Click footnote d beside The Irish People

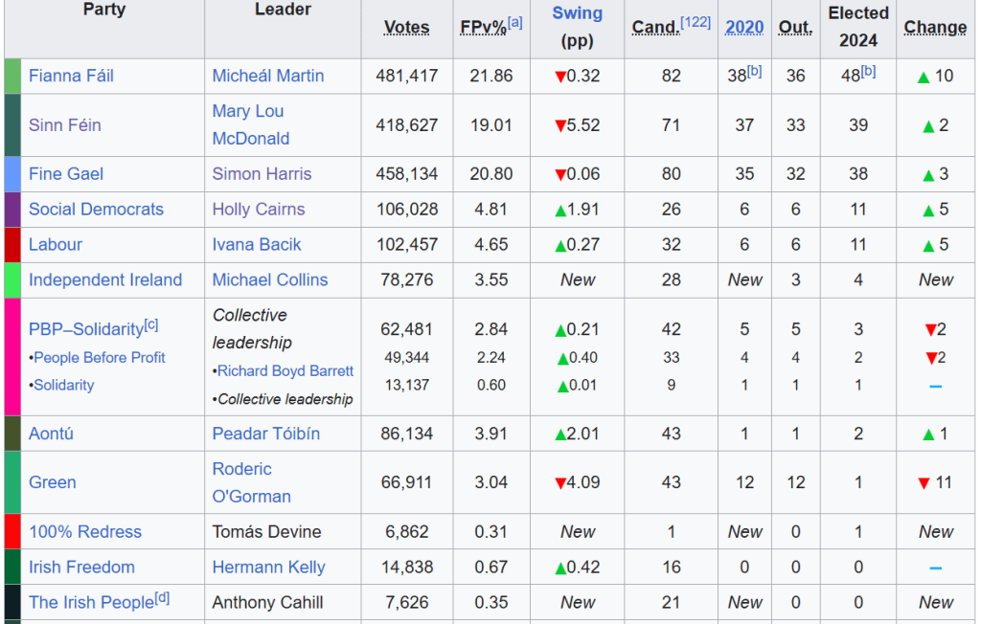tap(163, 598)
